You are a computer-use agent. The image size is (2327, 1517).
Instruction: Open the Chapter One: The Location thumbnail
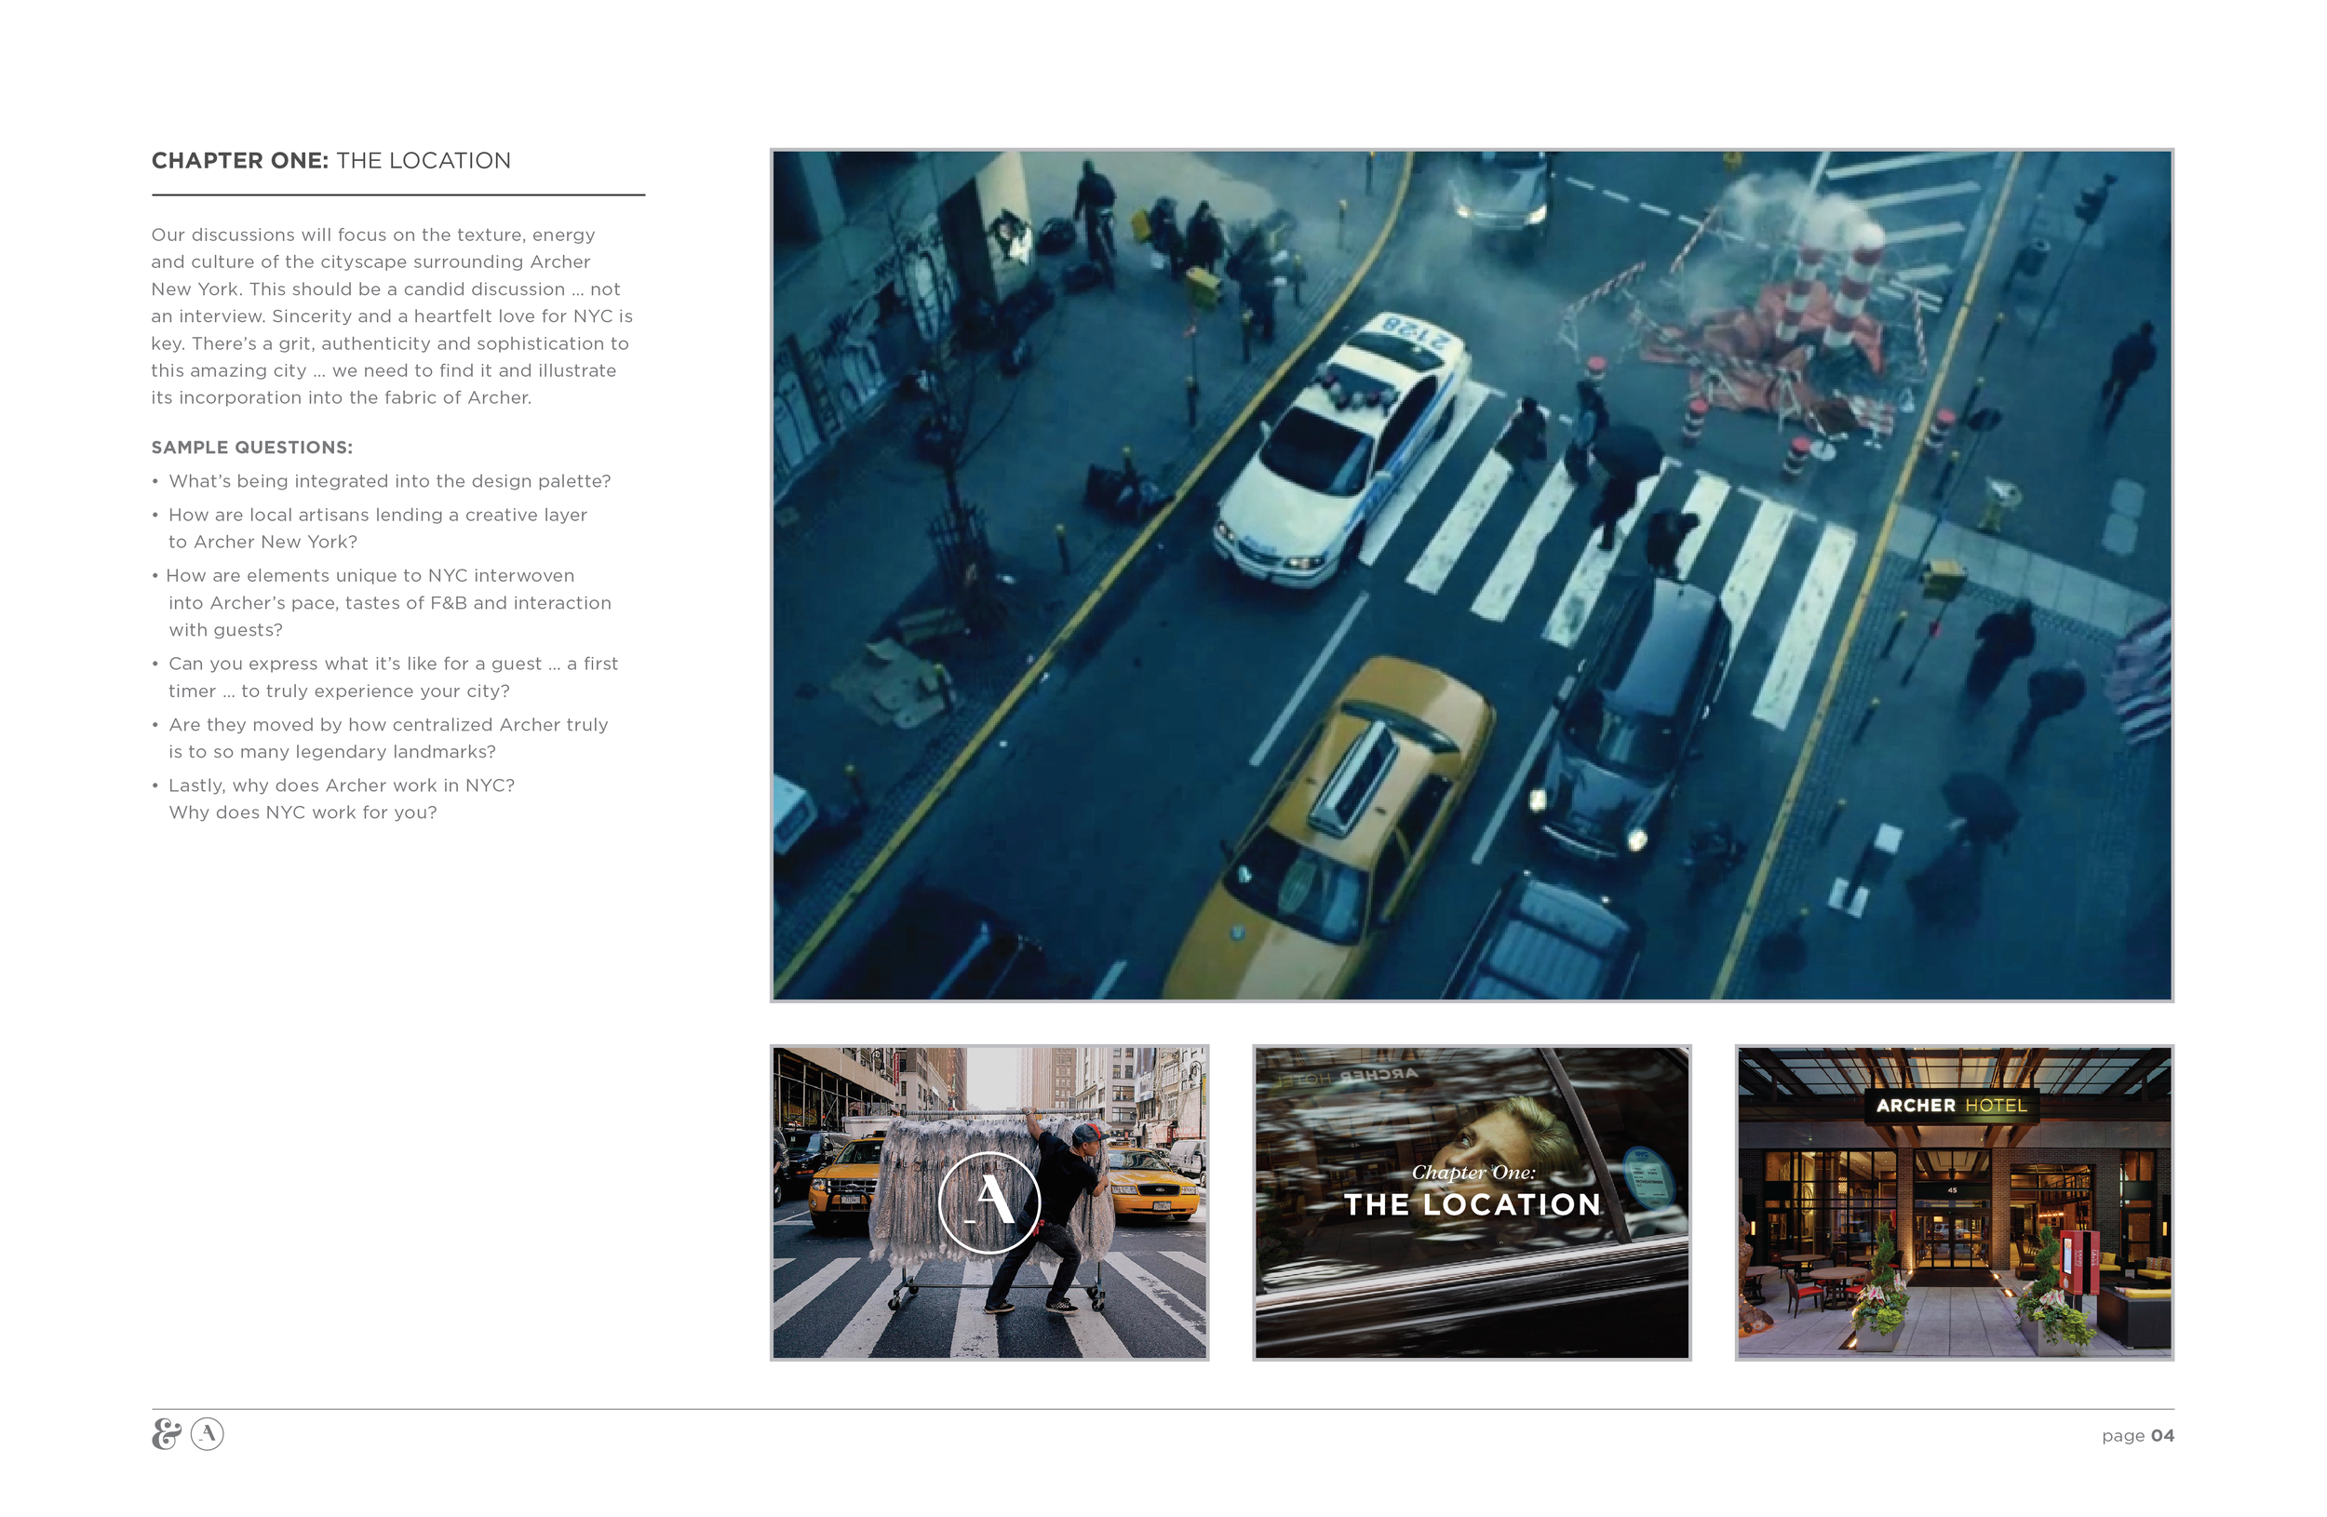click(1472, 1202)
